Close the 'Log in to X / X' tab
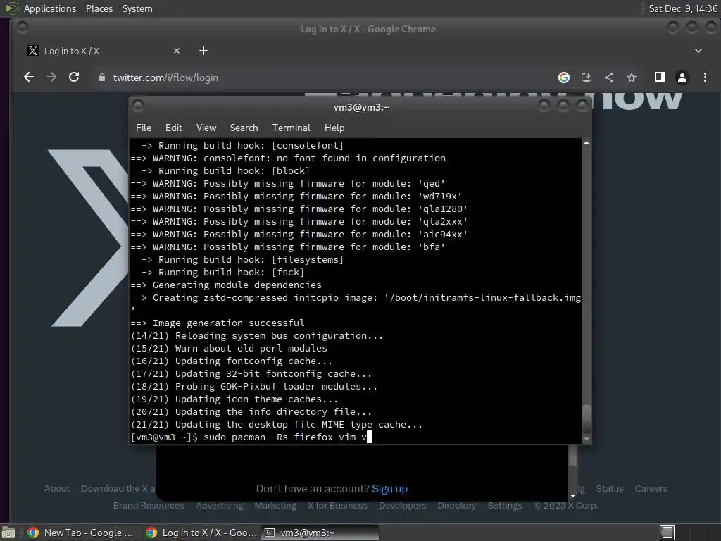The height and width of the screenshot is (541, 721). [177, 51]
